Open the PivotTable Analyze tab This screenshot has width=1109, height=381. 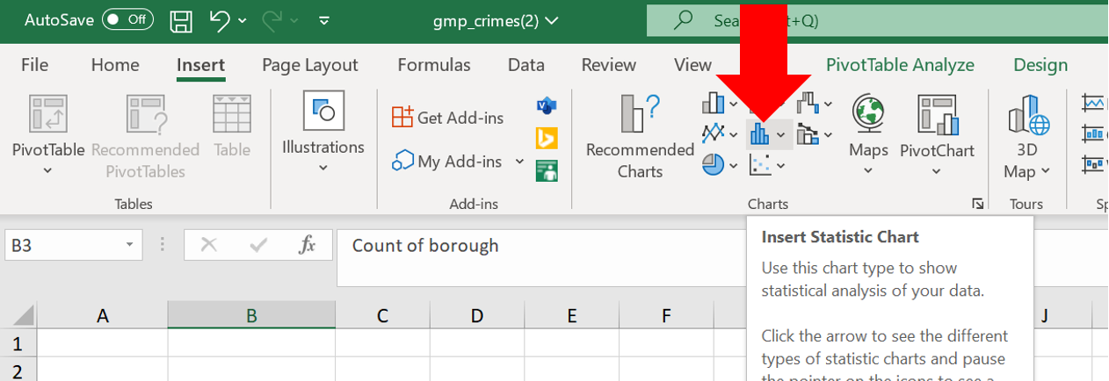[900, 65]
